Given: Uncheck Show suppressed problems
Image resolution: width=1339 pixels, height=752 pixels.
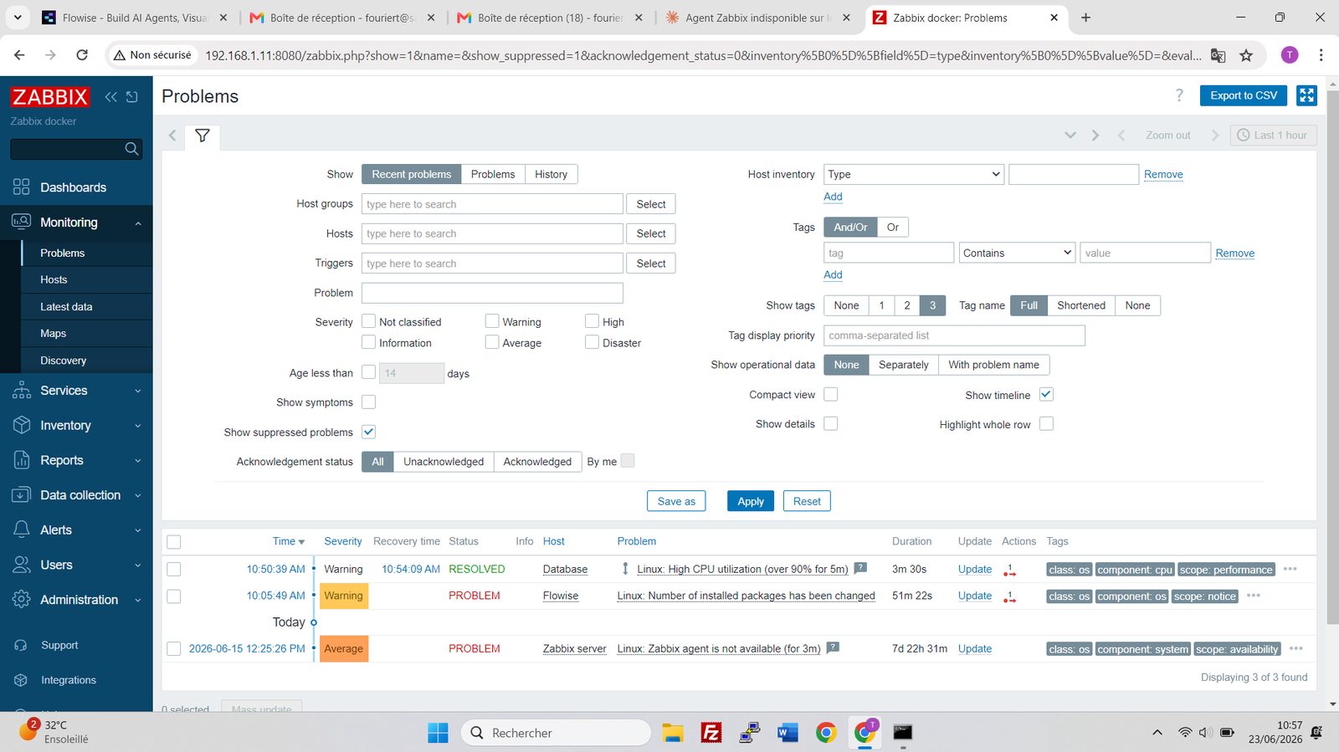Looking at the screenshot, I should 368,432.
